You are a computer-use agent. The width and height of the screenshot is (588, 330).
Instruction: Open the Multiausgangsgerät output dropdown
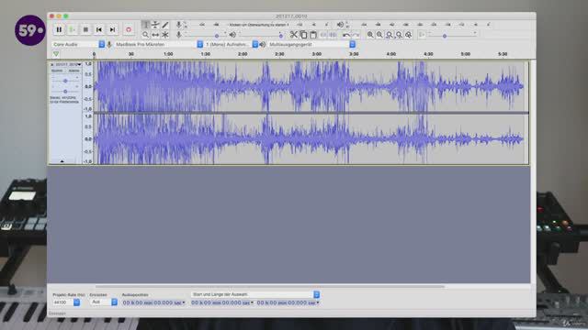click(311, 45)
